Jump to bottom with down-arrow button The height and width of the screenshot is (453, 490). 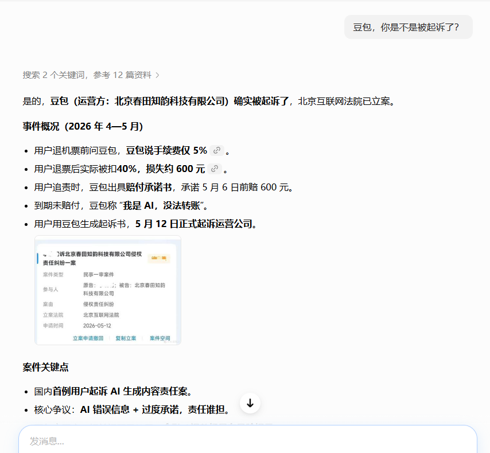250,403
